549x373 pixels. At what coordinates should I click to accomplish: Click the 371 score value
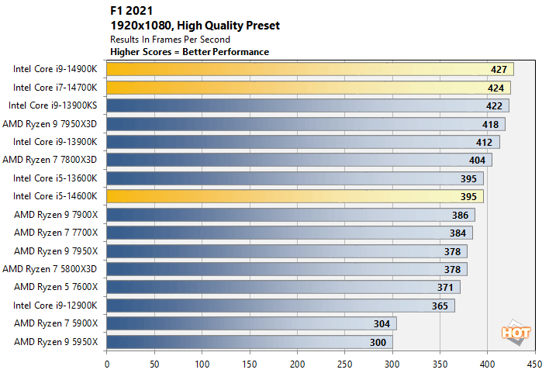coord(445,288)
